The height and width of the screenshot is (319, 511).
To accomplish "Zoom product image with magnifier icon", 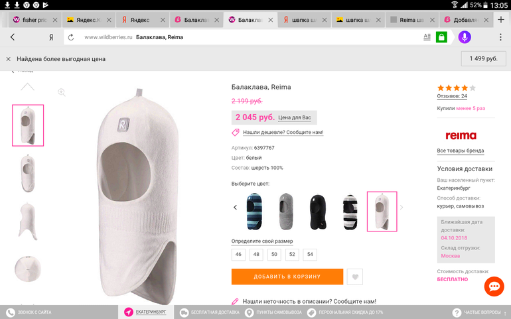I will [61, 92].
